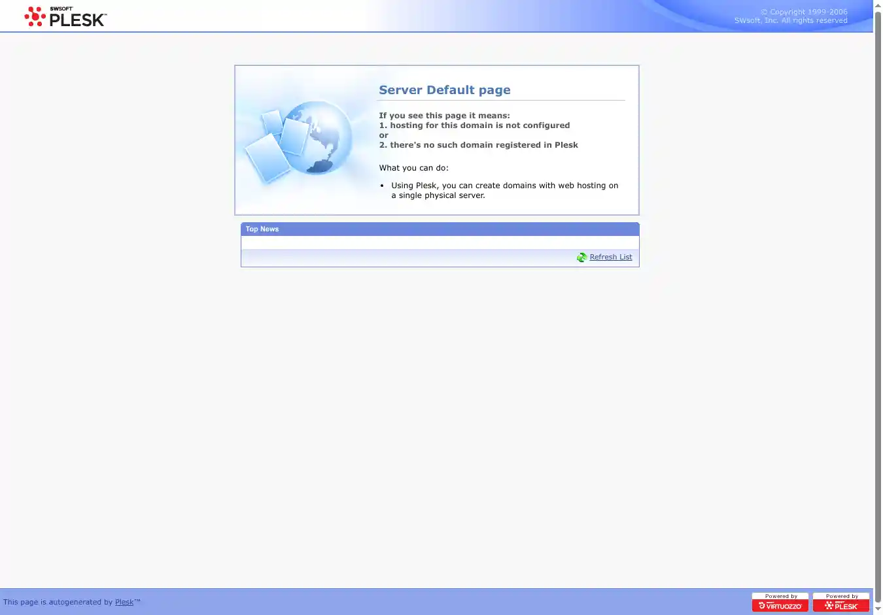Click the globe with documents illustration
Viewport: 883px width, 615px height.
[x=298, y=141]
